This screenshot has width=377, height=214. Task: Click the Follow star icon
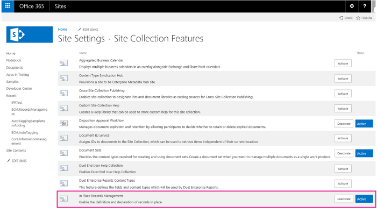point(358,18)
